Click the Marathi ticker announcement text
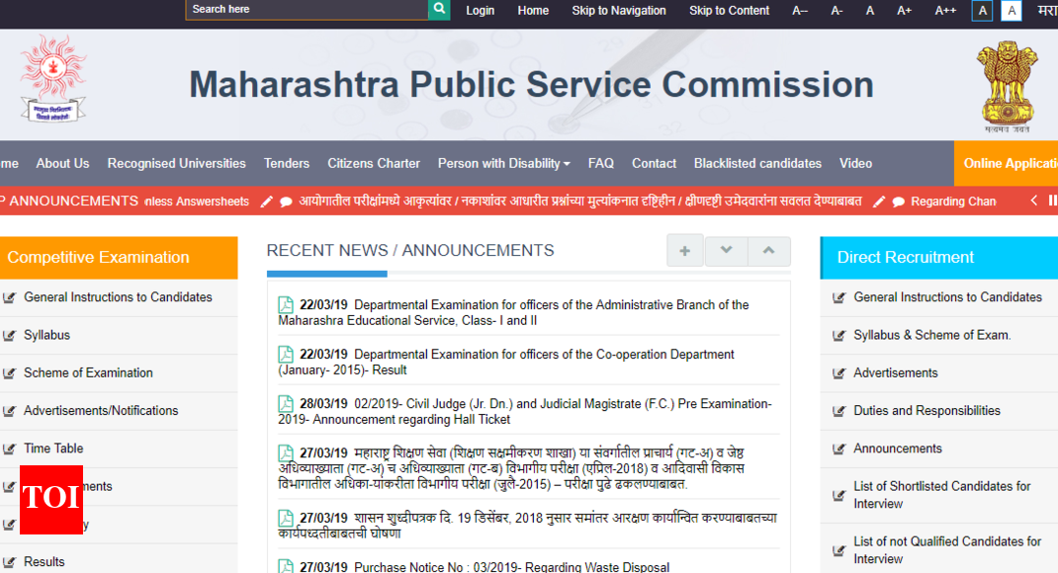The image size is (1058, 573). click(580, 202)
